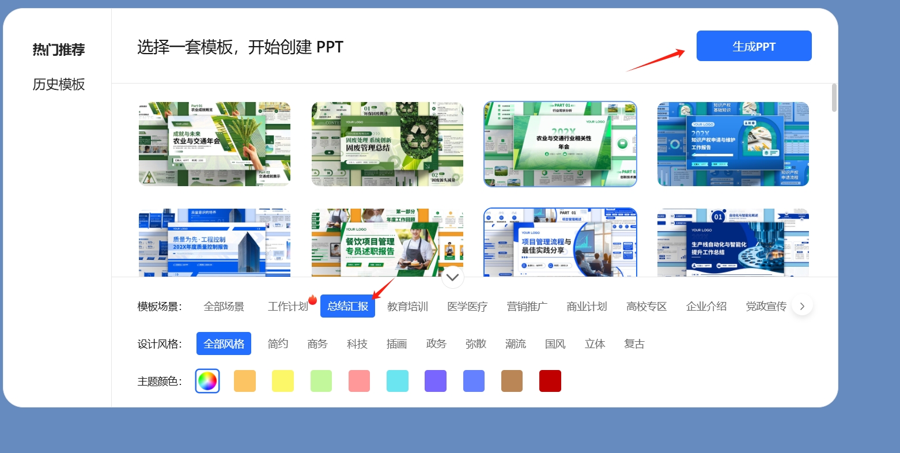Select the 国风 design style

[x=555, y=344]
